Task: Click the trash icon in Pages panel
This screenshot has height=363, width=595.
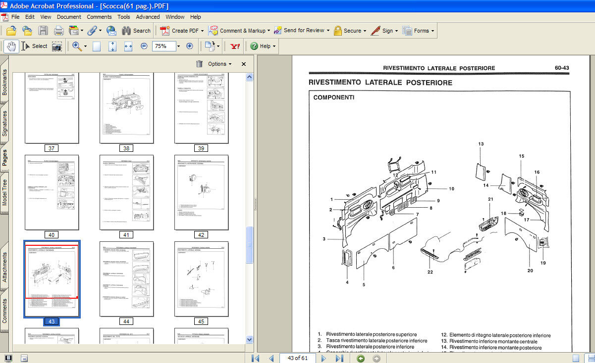Action: [x=199, y=64]
